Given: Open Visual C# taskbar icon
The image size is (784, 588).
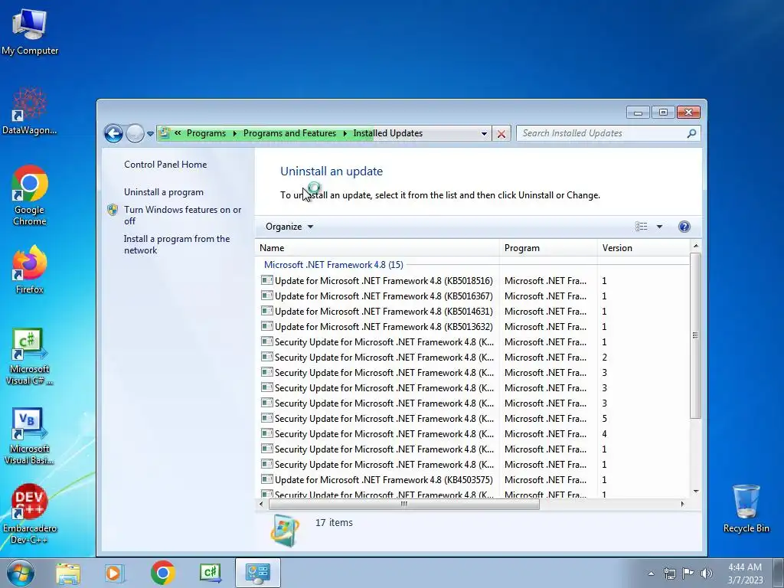Looking at the screenshot, I should click(x=210, y=573).
